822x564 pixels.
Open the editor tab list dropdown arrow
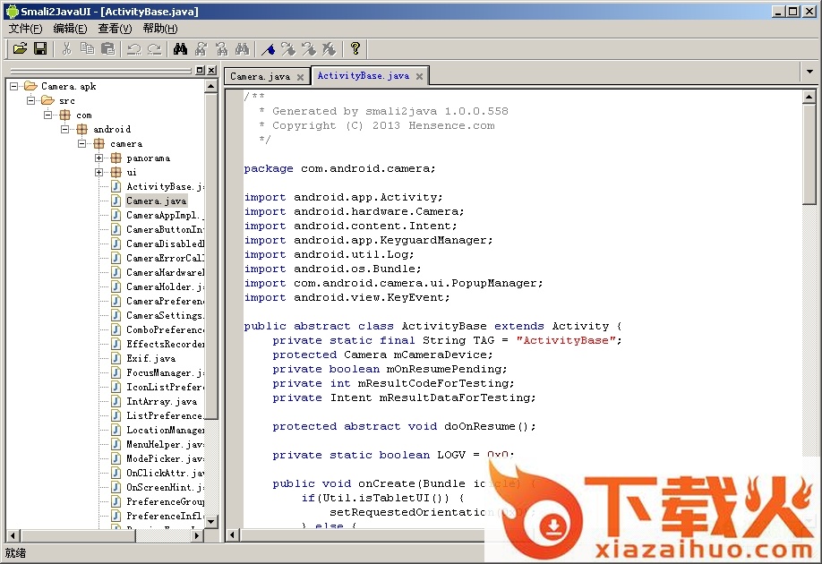809,71
